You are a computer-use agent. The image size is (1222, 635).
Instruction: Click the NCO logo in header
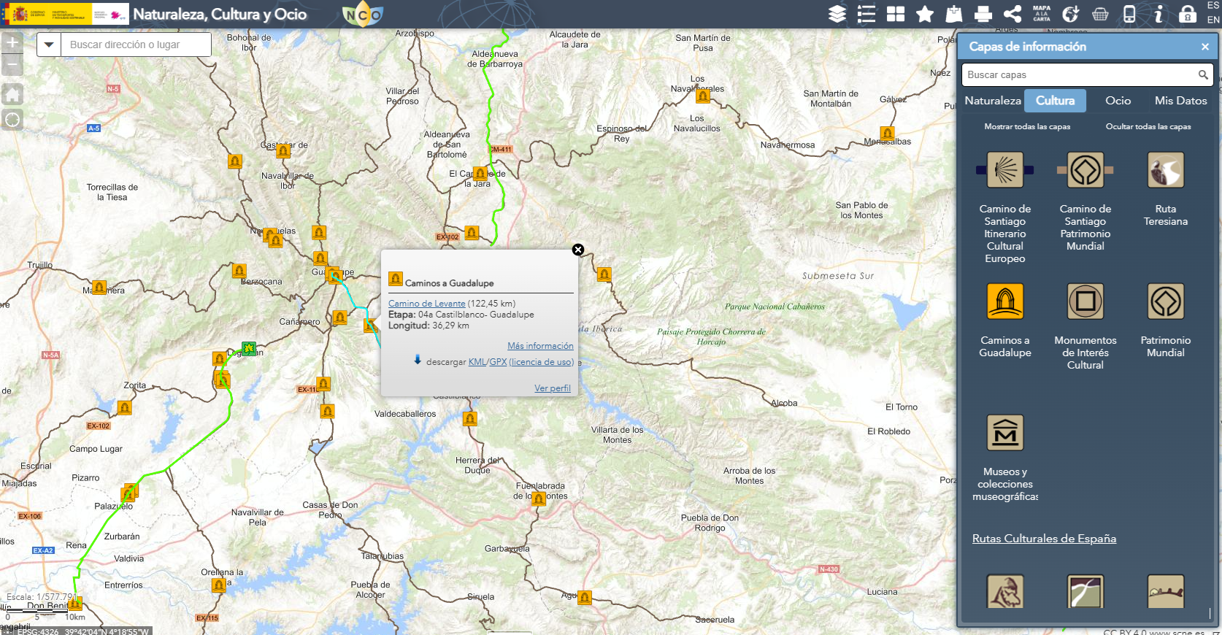(363, 15)
